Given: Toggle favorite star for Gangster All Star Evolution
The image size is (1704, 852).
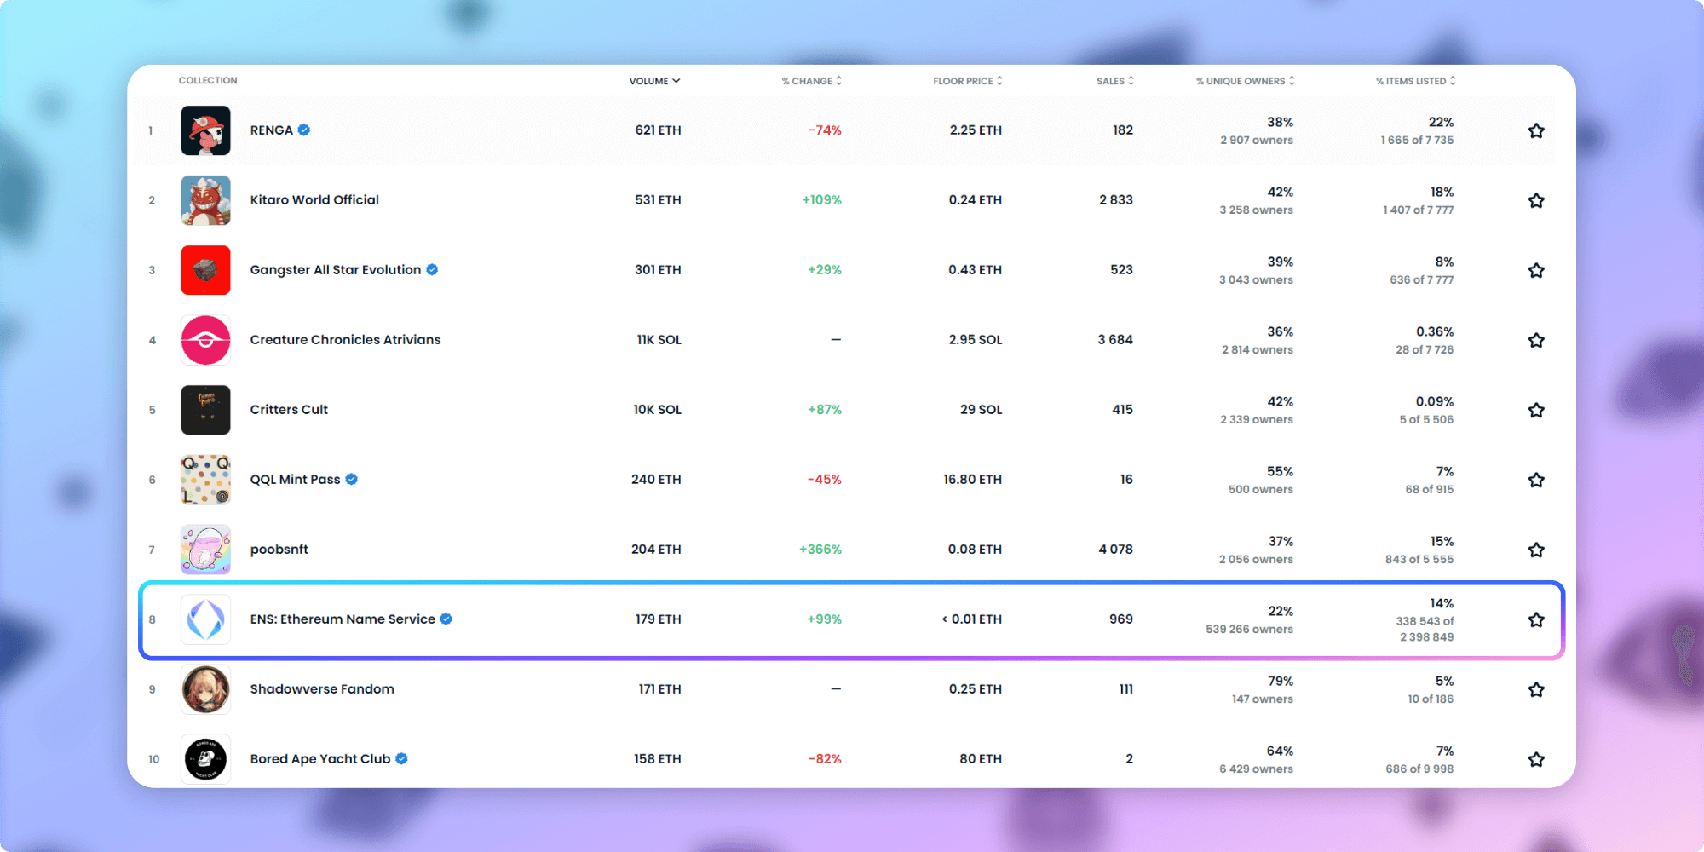Looking at the screenshot, I should [1536, 270].
